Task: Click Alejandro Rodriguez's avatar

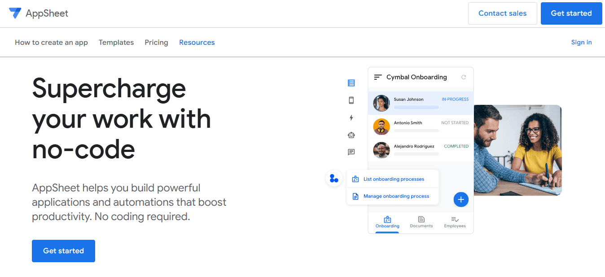Action: [381, 150]
